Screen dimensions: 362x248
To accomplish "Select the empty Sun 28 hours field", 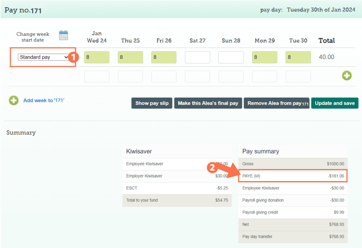I will pos(231,57).
